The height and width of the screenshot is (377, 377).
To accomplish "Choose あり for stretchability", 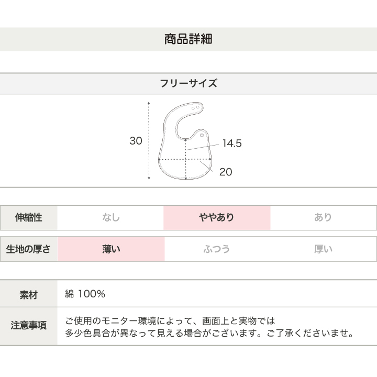I will tap(323, 218).
